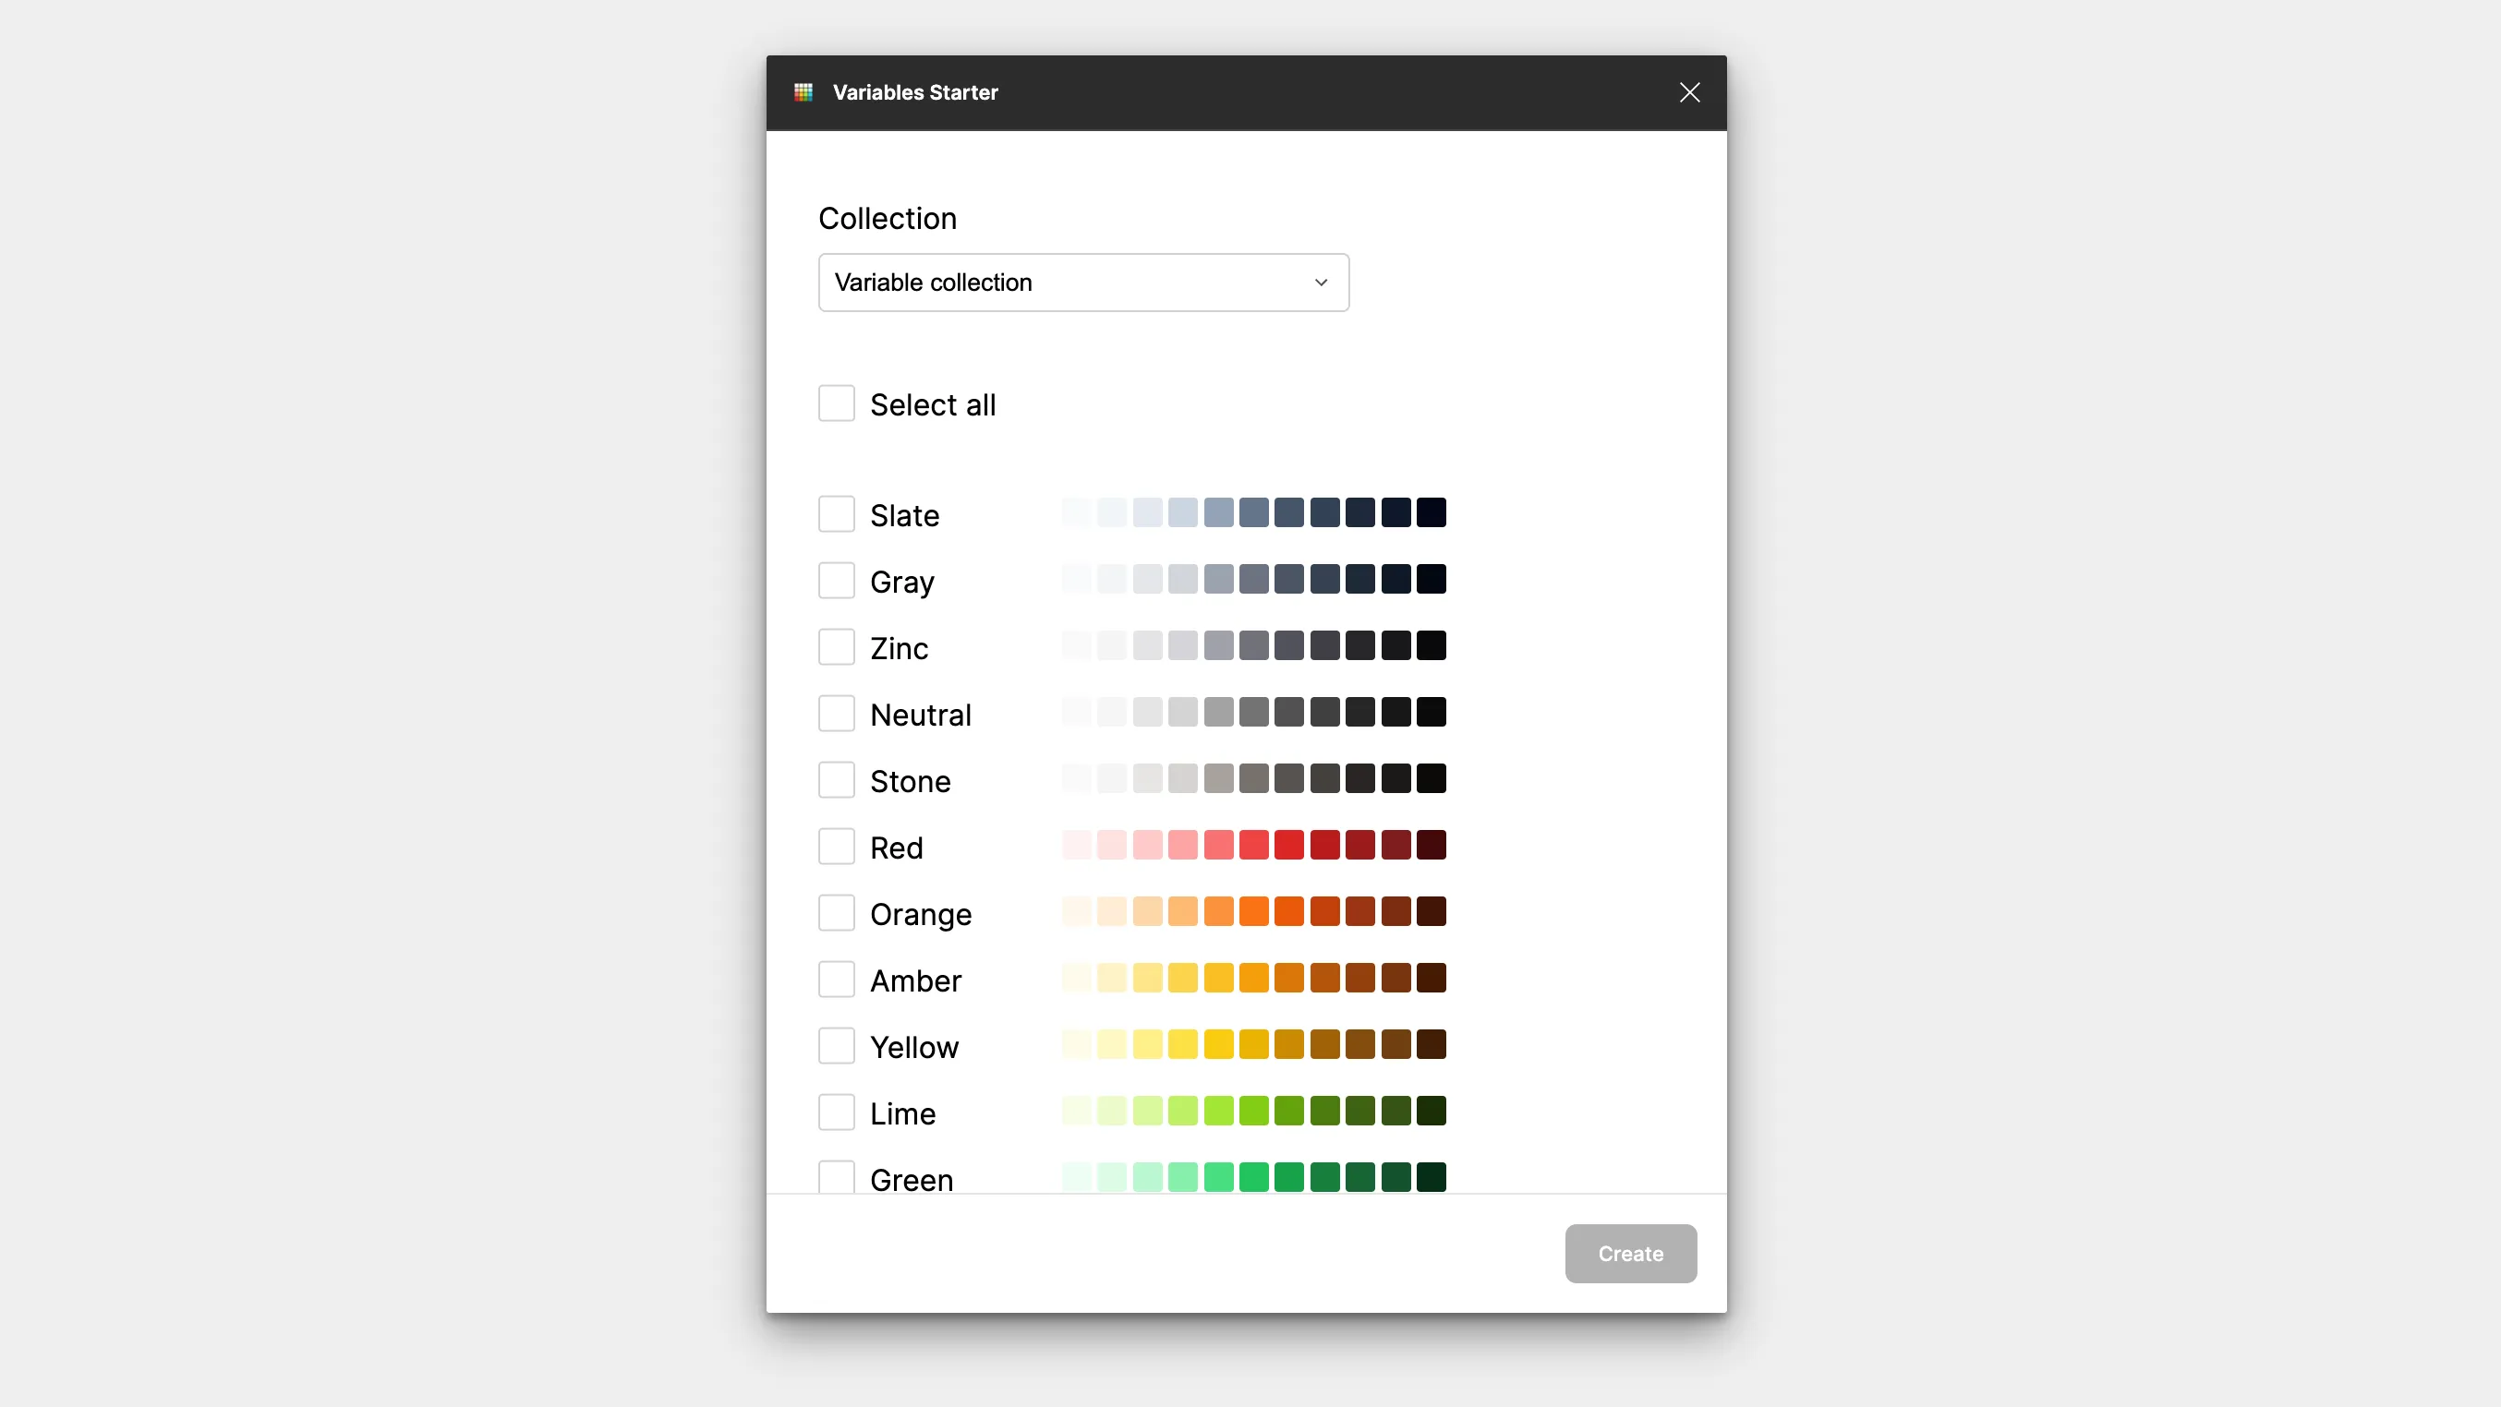This screenshot has width=2501, height=1407.
Task: Click the Slate label text
Action: (904, 515)
